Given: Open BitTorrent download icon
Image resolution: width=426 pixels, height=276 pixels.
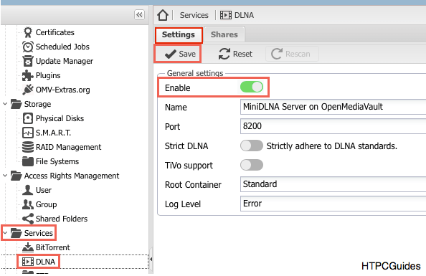Looking at the screenshot, I should [x=28, y=247].
